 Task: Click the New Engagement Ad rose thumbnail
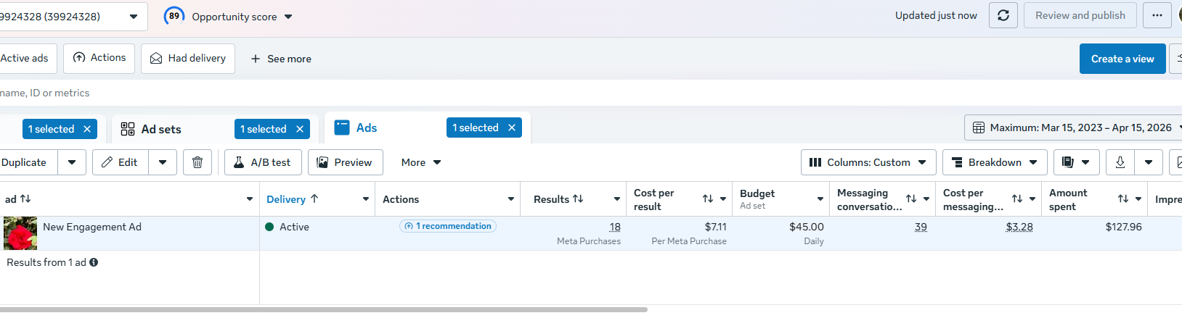pyautogui.click(x=20, y=233)
